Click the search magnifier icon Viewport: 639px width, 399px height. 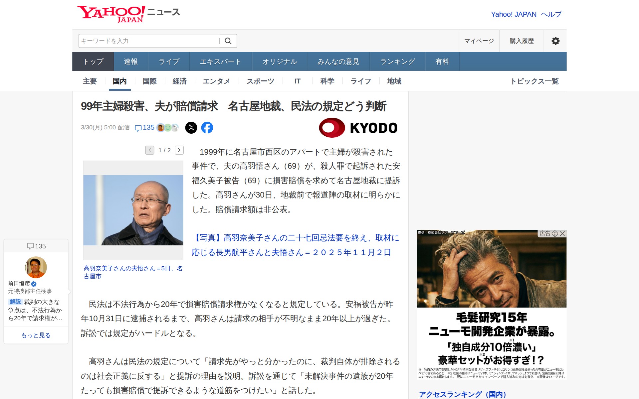pos(228,41)
